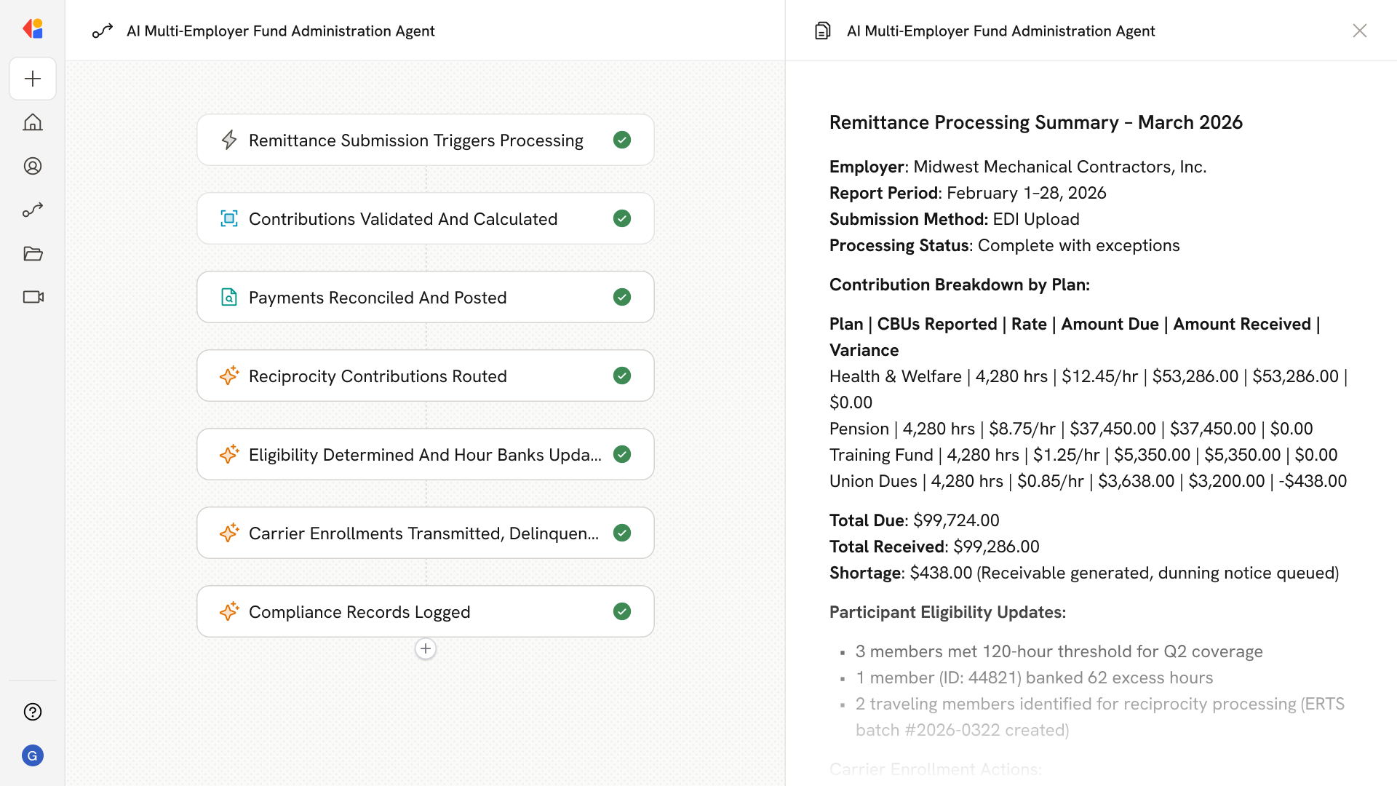The image size is (1397, 786).
Task: Add a new step below Compliance Records Logged
Action: [x=426, y=648]
